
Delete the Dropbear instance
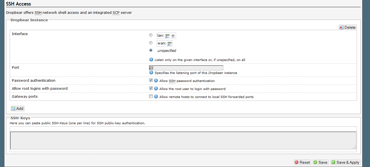348,27
